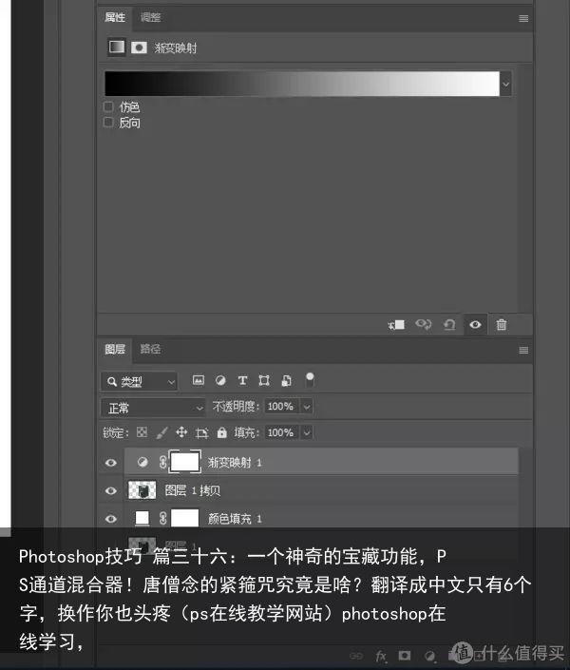The width and height of the screenshot is (570, 670).
Task: Filter for smart objects icon
Action: coord(286,380)
